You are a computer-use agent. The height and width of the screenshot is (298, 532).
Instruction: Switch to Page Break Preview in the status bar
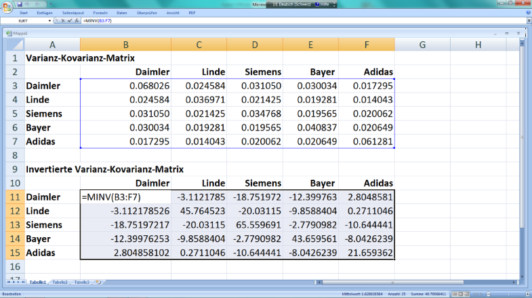[x=466, y=294]
